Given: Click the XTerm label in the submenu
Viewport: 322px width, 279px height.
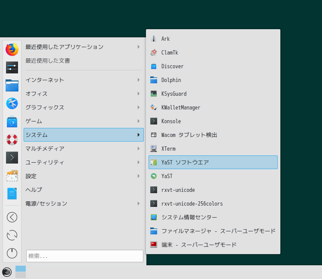Looking at the screenshot, I should pos(168,149).
